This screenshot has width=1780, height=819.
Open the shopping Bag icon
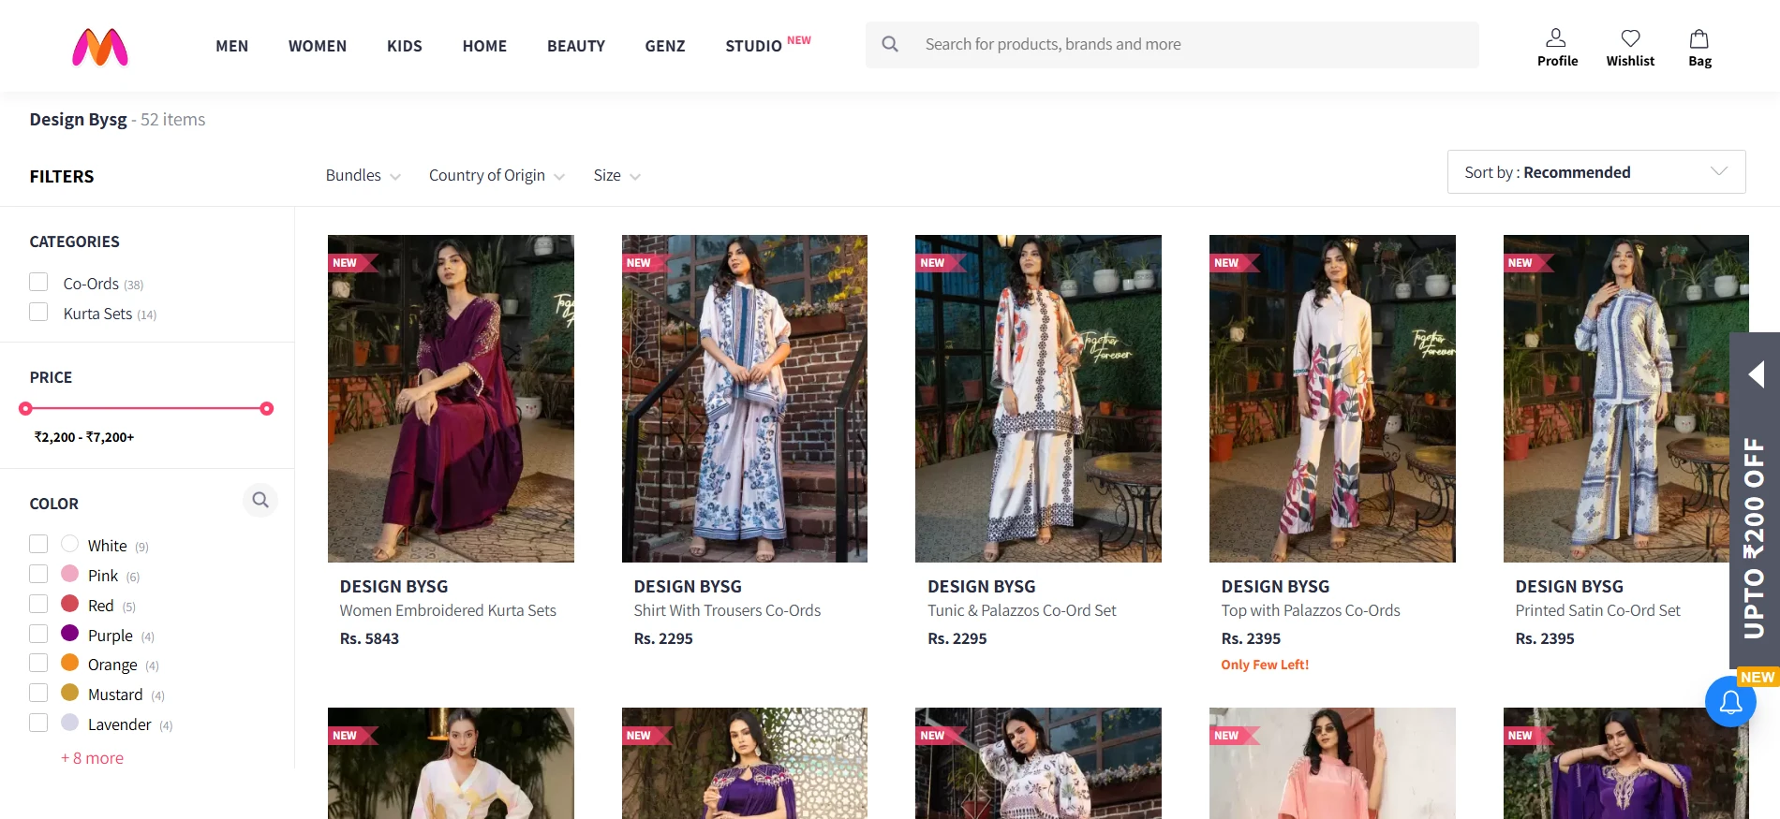click(1698, 38)
